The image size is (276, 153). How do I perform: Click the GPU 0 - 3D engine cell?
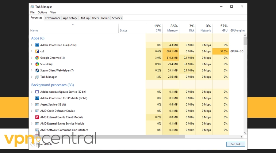237,51
